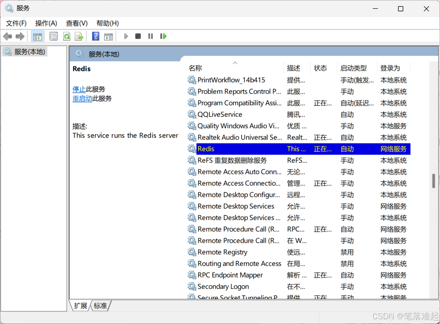Click the Start service play icon
The image size is (440, 324).
pyautogui.click(x=126, y=36)
